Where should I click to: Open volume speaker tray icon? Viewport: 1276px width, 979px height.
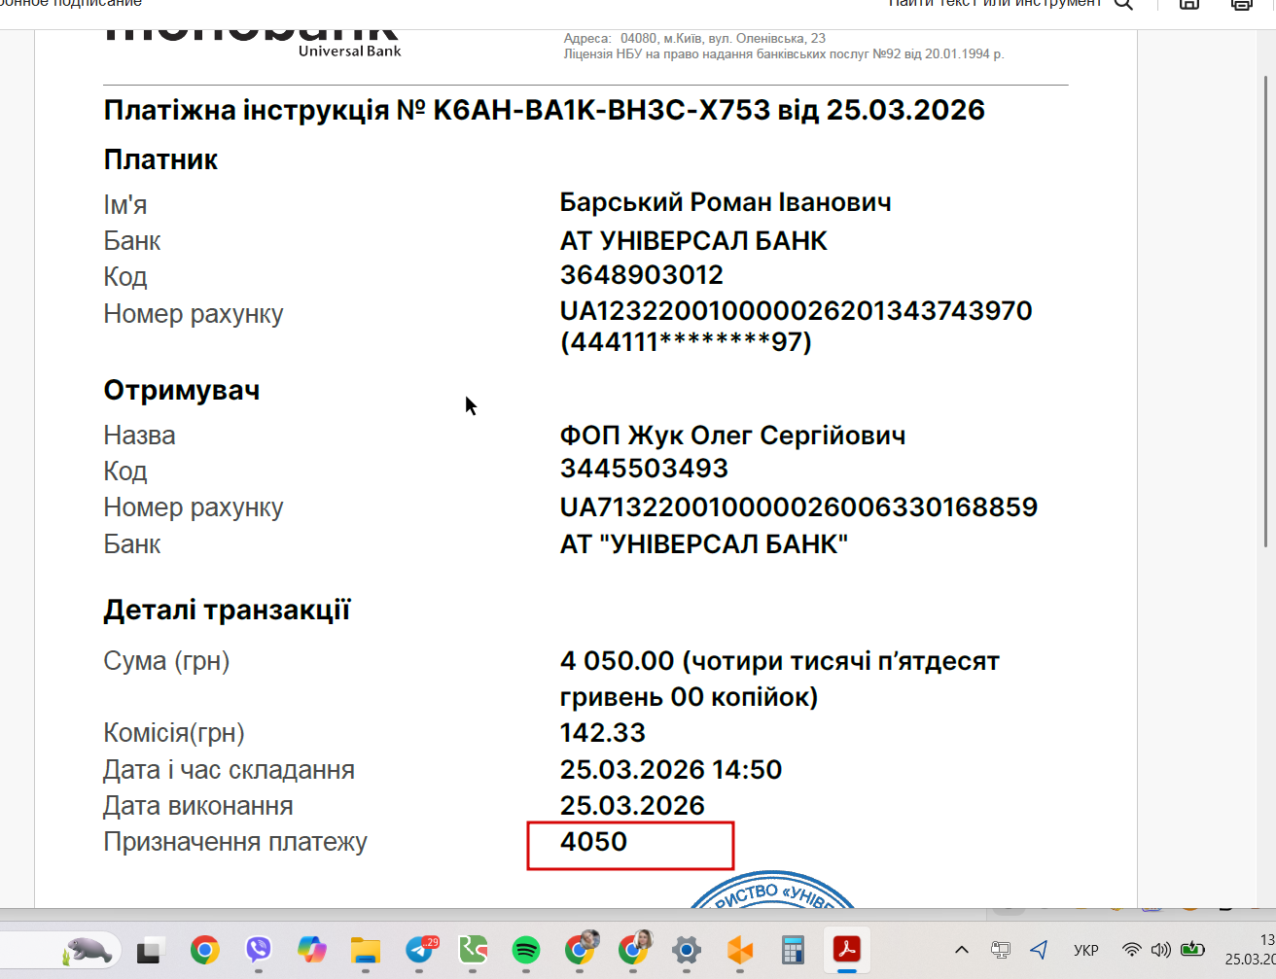pos(1160,950)
